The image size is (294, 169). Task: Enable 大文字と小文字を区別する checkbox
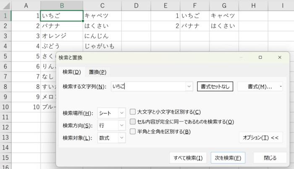(x=133, y=112)
